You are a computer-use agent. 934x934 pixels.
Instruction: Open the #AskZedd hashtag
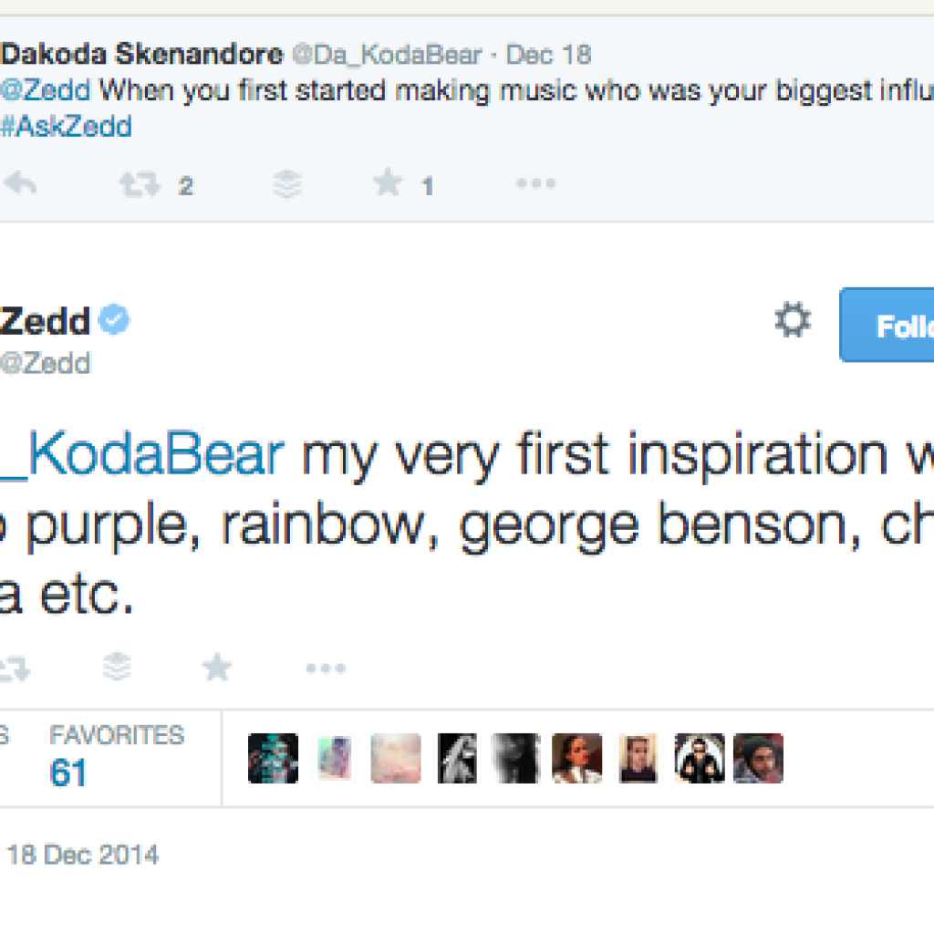pyautogui.click(x=66, y=127)
